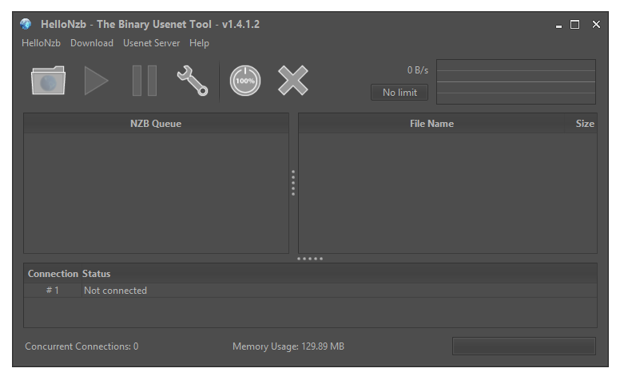This screenshot has height=380, width=620.
Task: Click the Connection column header
Action: click(x=53, y=273)
